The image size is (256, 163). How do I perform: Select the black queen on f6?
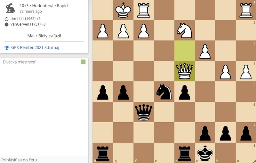[x=144, y=112]
